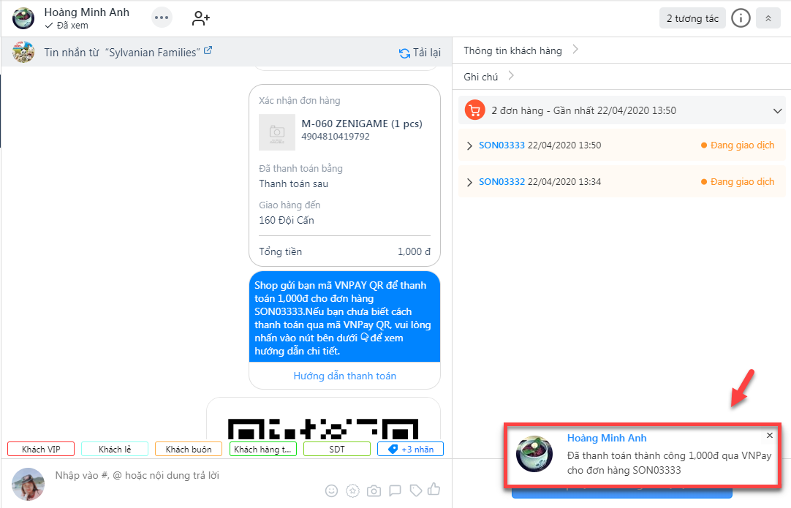Apply the Khách lẻ tag

coord(115,449)
